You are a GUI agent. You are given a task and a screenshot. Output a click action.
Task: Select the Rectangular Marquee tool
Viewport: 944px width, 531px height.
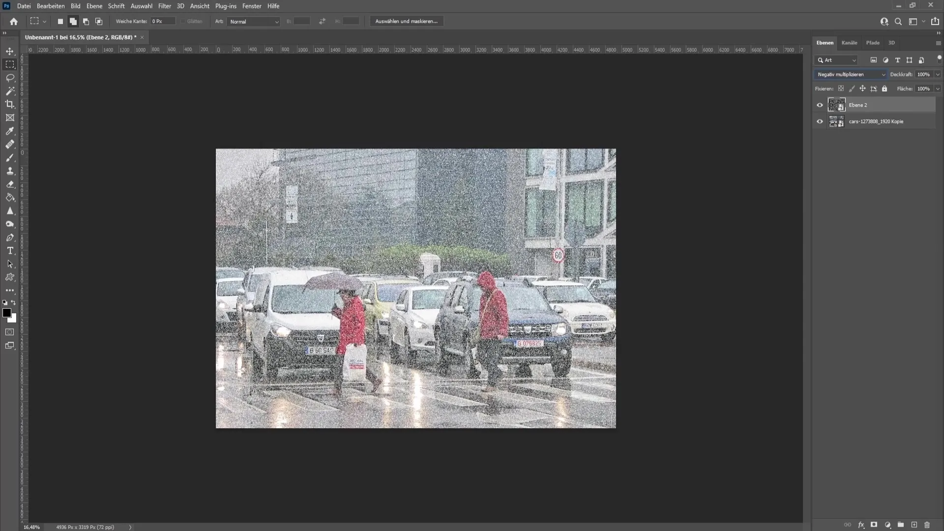(x=10, y=63)
